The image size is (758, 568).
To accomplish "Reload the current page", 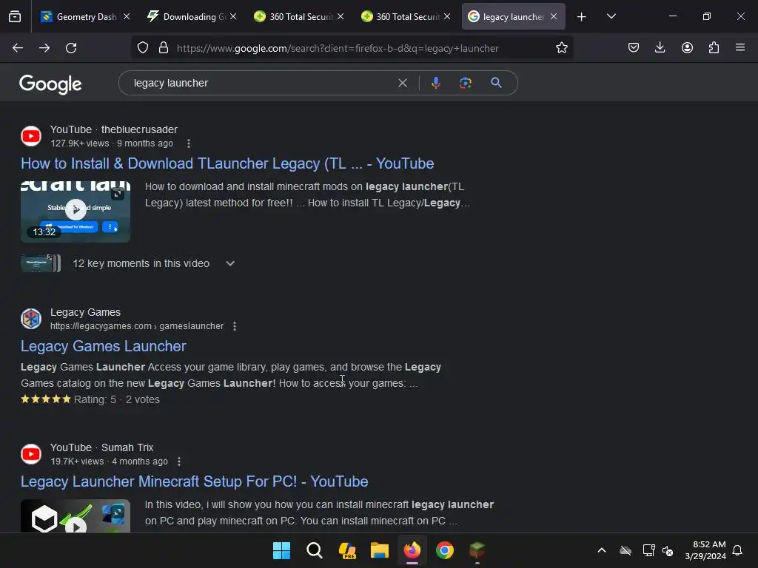I will pos(71,48).
